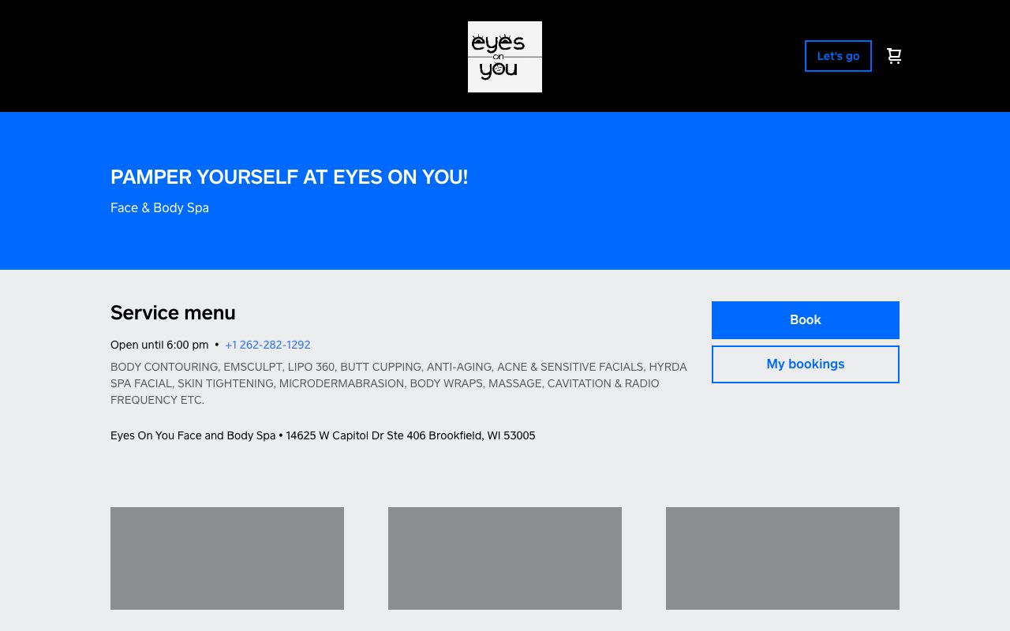Viewport: 1010px width, 631px height.
Task: Click the Eyes On You Face and Body Spa name
Action: click(193, 435)
